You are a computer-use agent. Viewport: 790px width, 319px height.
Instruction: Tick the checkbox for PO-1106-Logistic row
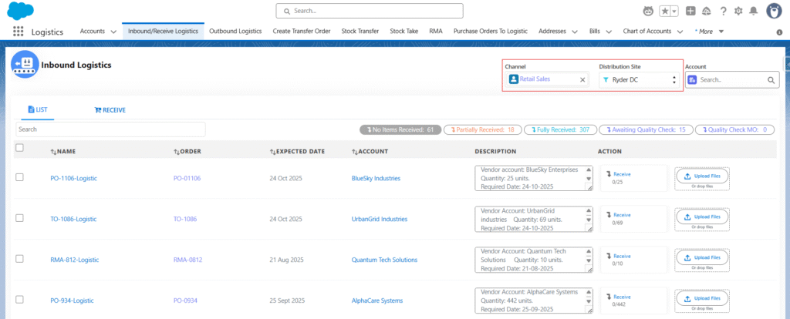click(x=20, y=177)
